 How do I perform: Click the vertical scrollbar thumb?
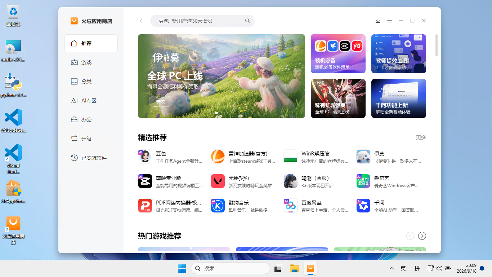[x=437, y=45]
